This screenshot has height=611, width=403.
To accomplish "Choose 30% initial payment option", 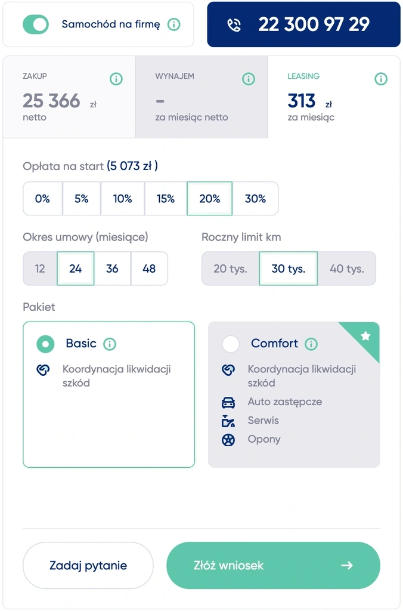I will 255,199.
